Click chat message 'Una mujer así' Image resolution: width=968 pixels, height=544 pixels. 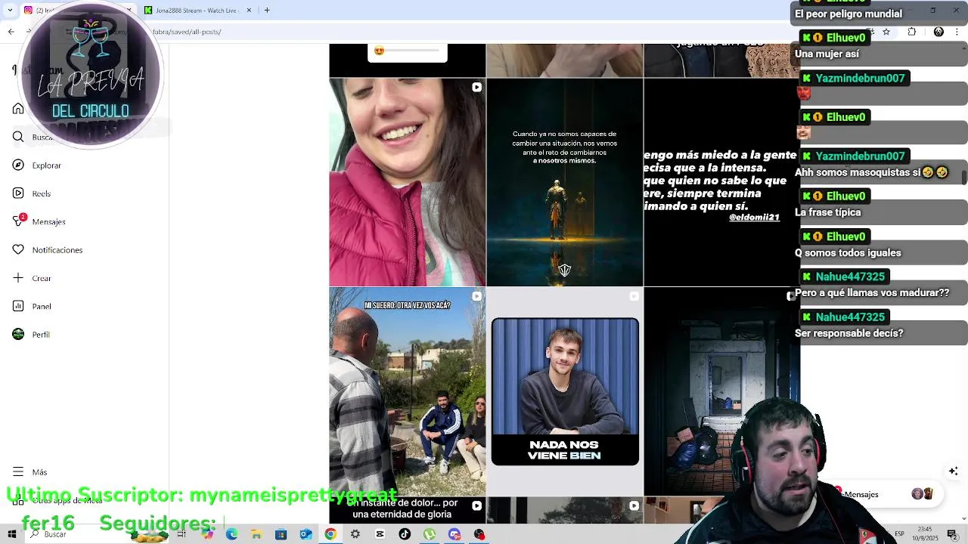point(827,54)
